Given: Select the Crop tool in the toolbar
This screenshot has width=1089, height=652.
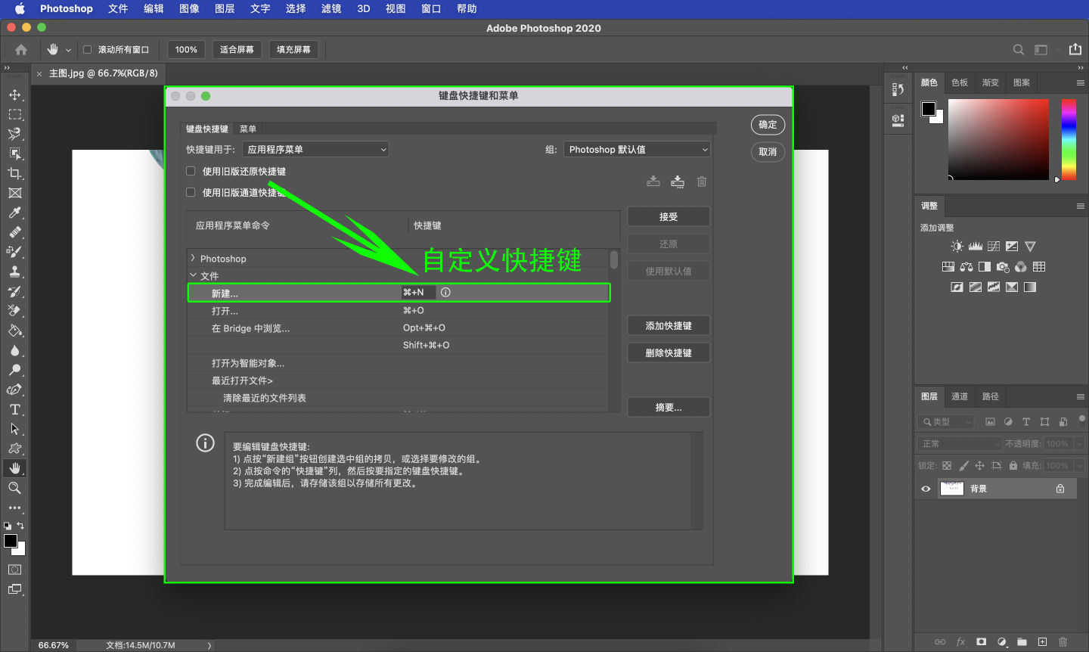Looking at the screenshot, I should 14,173.
